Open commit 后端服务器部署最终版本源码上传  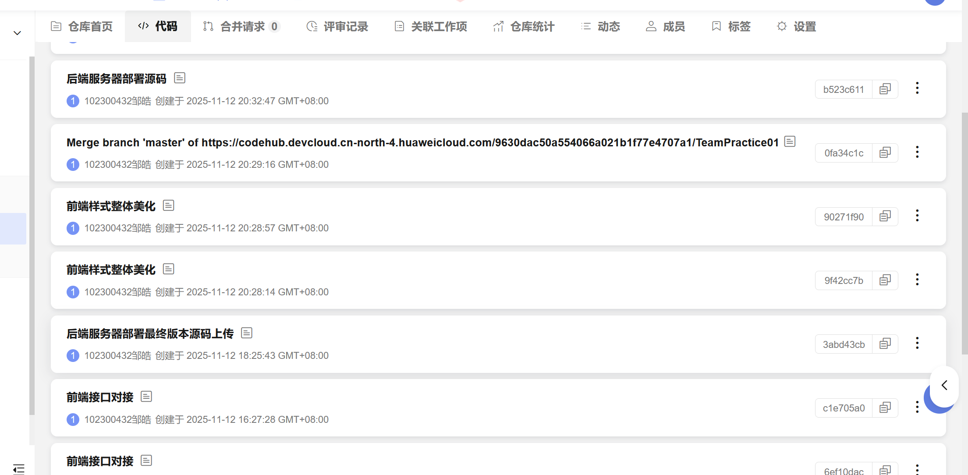(150, 334)
